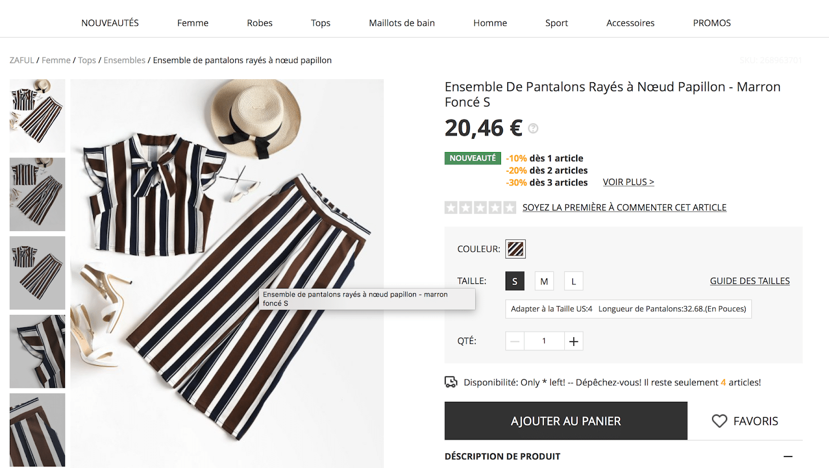Open the Robes menu
The width and height of the screenshot is (829, 468).
click(260, 23)
